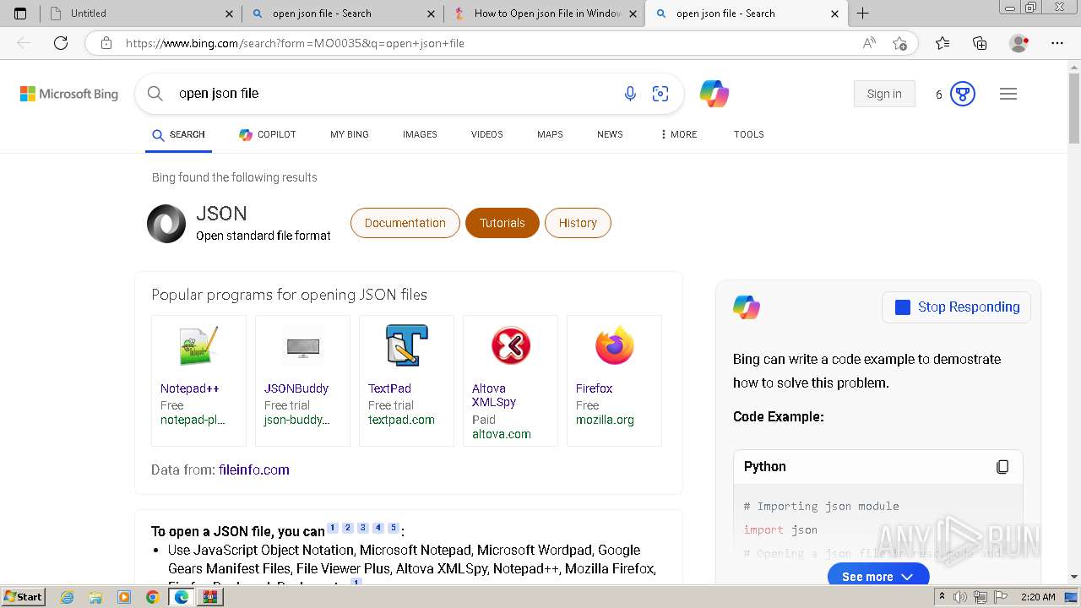Screen dimensions: 1081x608
Task: Open the Favorites list icon
Action: [x=942, y=43]
